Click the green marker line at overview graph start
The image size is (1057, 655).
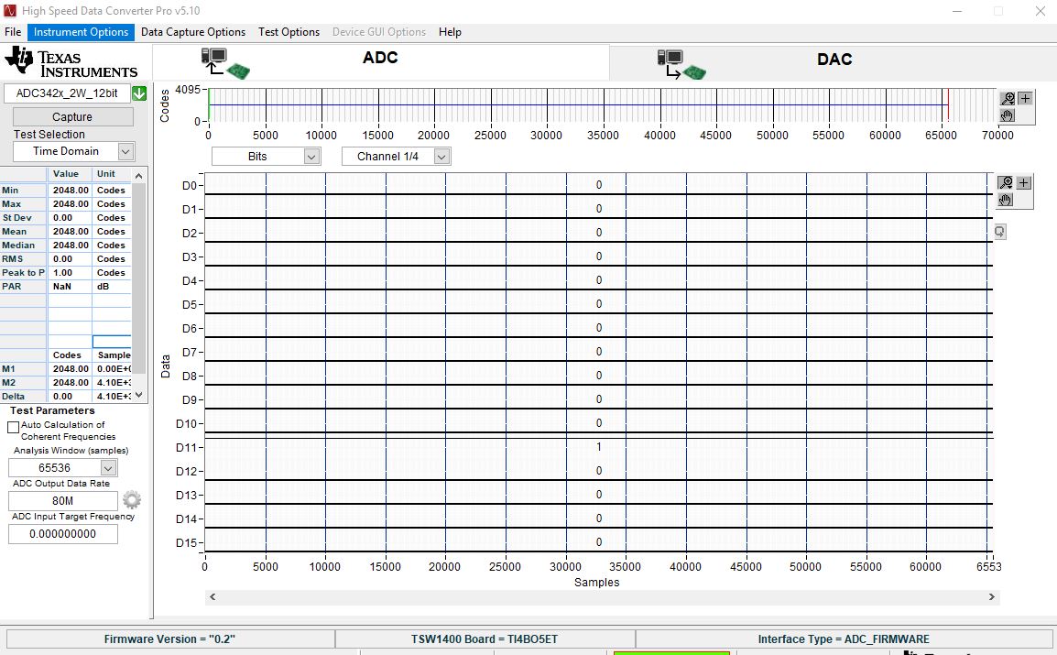point(208,104)
